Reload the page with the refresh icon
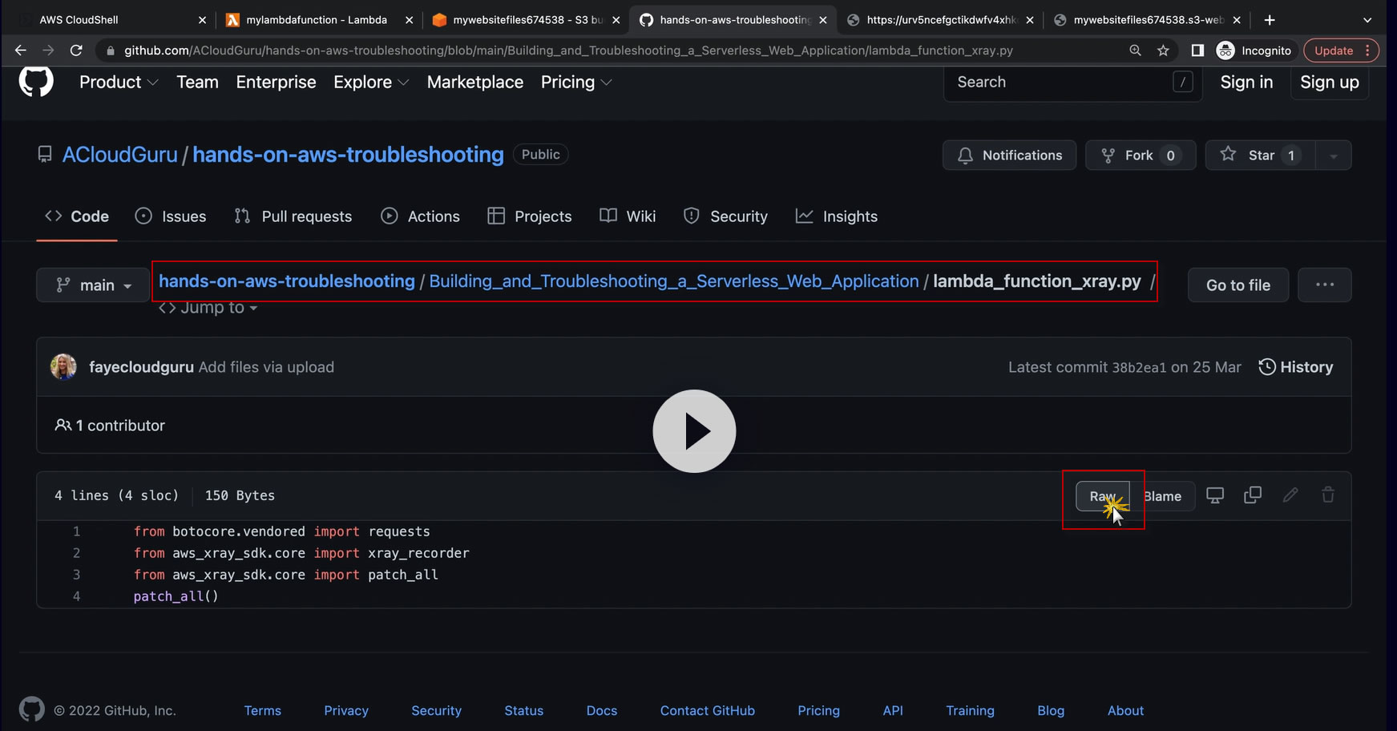Screen dimensions: 1397x731 [76, 50]
